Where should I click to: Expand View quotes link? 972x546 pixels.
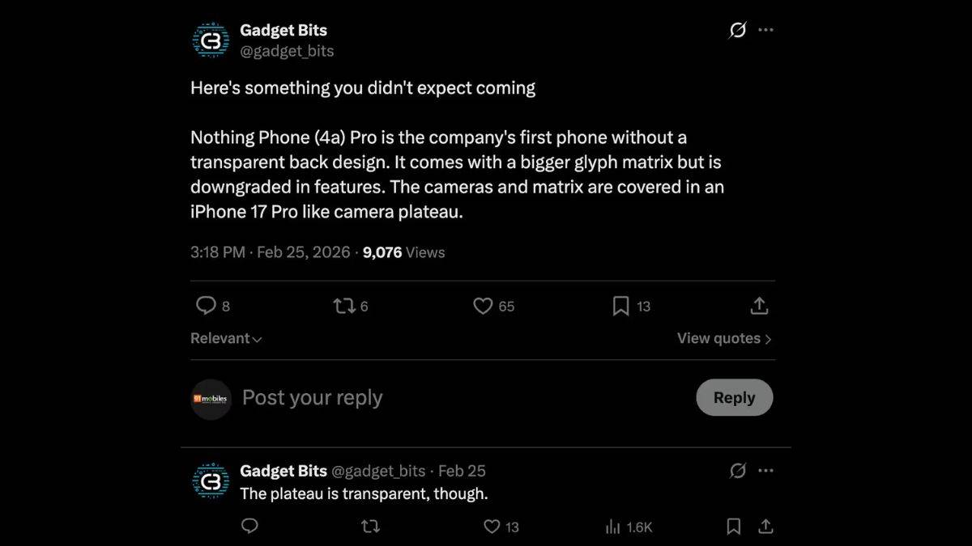(x=724, y=338)
